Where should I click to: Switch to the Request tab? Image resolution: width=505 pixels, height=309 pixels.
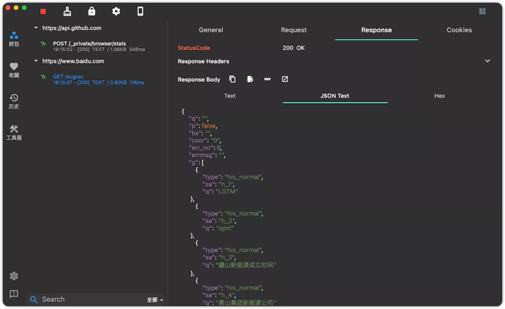(x=293, y=30)
